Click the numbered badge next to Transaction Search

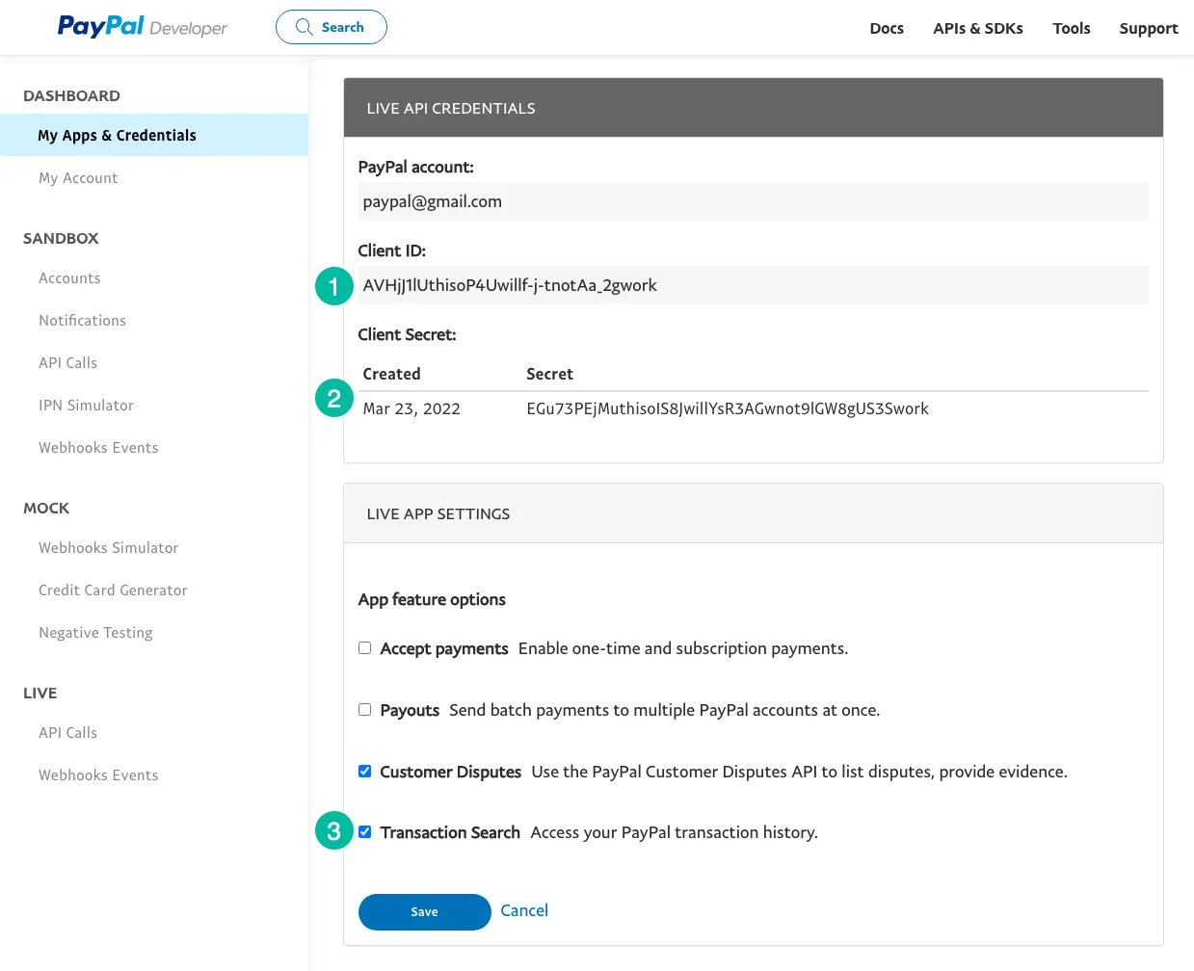click(333, 830)
